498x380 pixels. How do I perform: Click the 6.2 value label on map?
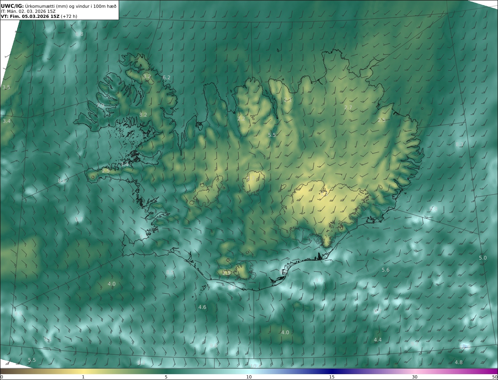pyautogui.click(x=166, y=78)
